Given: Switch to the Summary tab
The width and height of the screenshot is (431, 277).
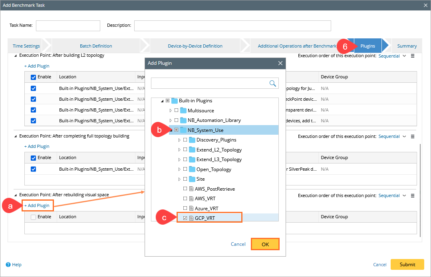Looking at the screenshot, I should click(407, 46).
